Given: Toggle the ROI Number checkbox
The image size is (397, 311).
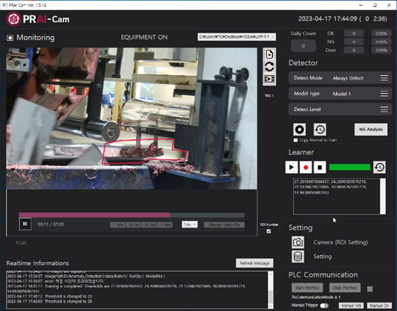Looking at the screenshot, I should pyautogui.click(x=269, y=231).
